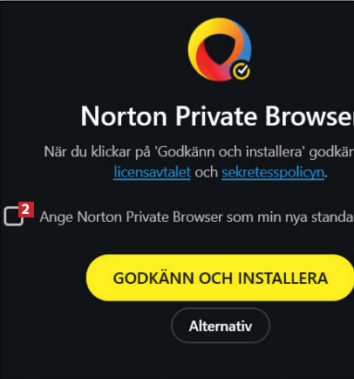Click the word 'och' between links

[207, 172]
